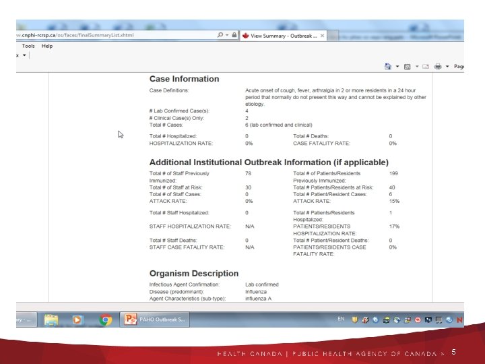Launch Windows Media Player from taskbar
485x364 pixels.
[77, 320]
